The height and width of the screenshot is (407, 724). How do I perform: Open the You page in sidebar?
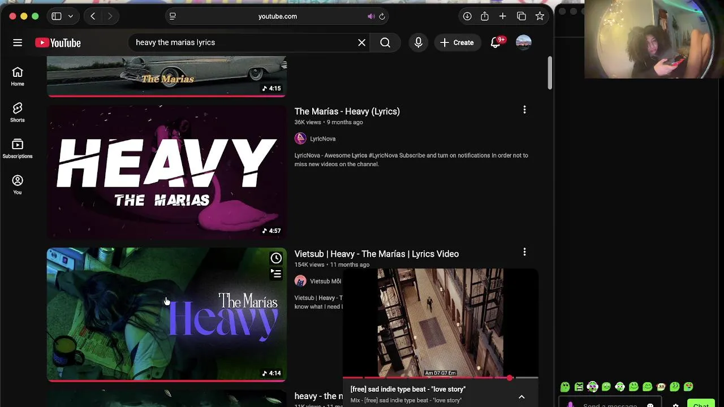(18, 185)
